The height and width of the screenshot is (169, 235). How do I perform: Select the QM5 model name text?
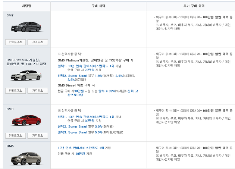pos(10,146)
